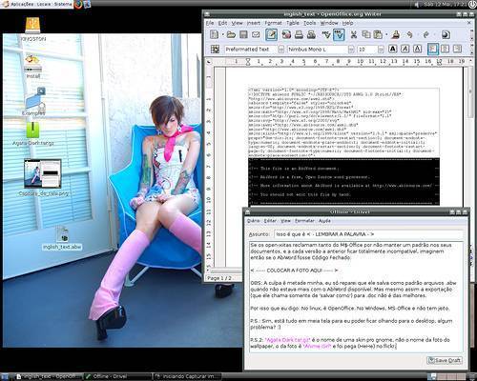Open Styles and Formatting icon
Viewport: 477px width, 381px height.
[x=216, y=50]
